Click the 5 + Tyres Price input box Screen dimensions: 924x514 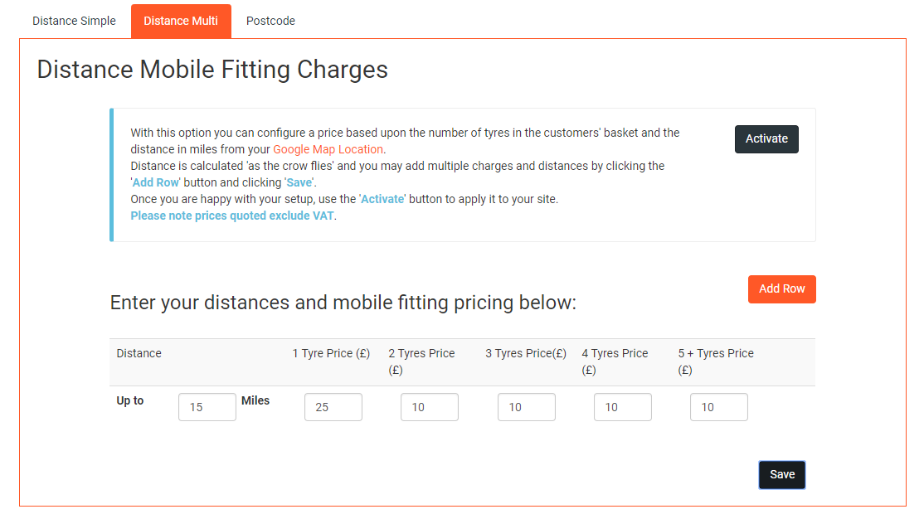point(719,407)
